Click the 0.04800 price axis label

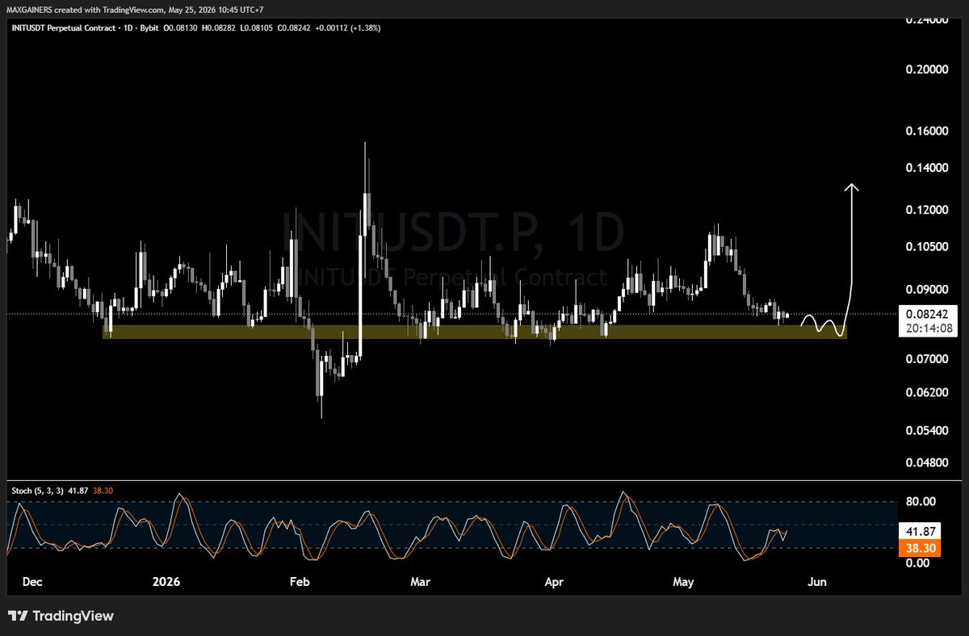926,463
